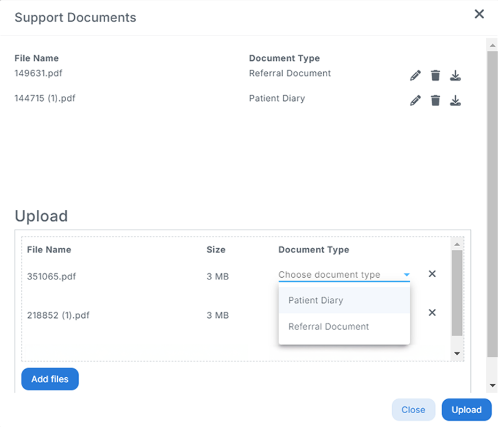Delete the 149631.pdf referral document
498x427 pixels.
[x=435, y=75]
